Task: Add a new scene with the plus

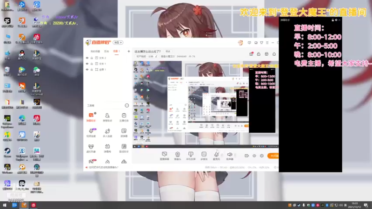Action: 129,51
